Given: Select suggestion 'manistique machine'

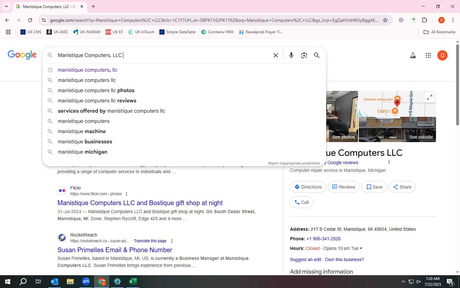Looking at the screenshot, I should point(184,131).
